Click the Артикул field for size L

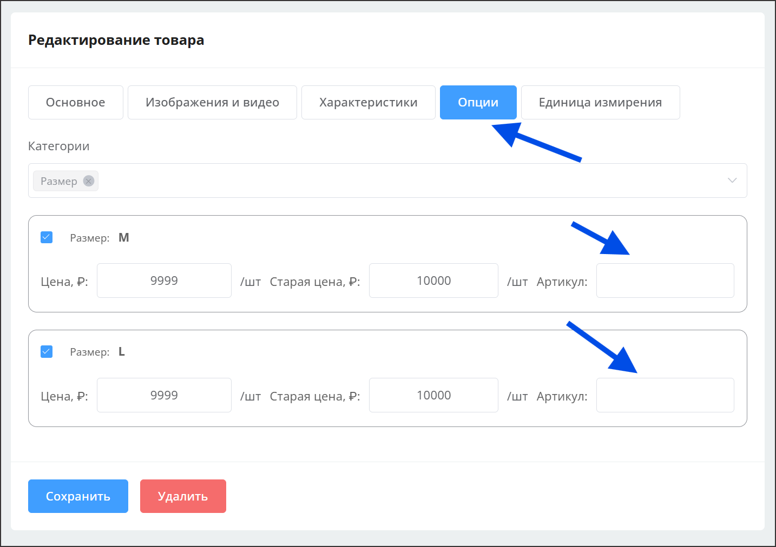coord(665,395)
